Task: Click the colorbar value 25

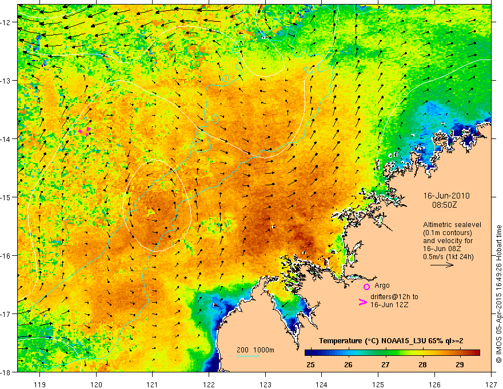Action: 310,364
